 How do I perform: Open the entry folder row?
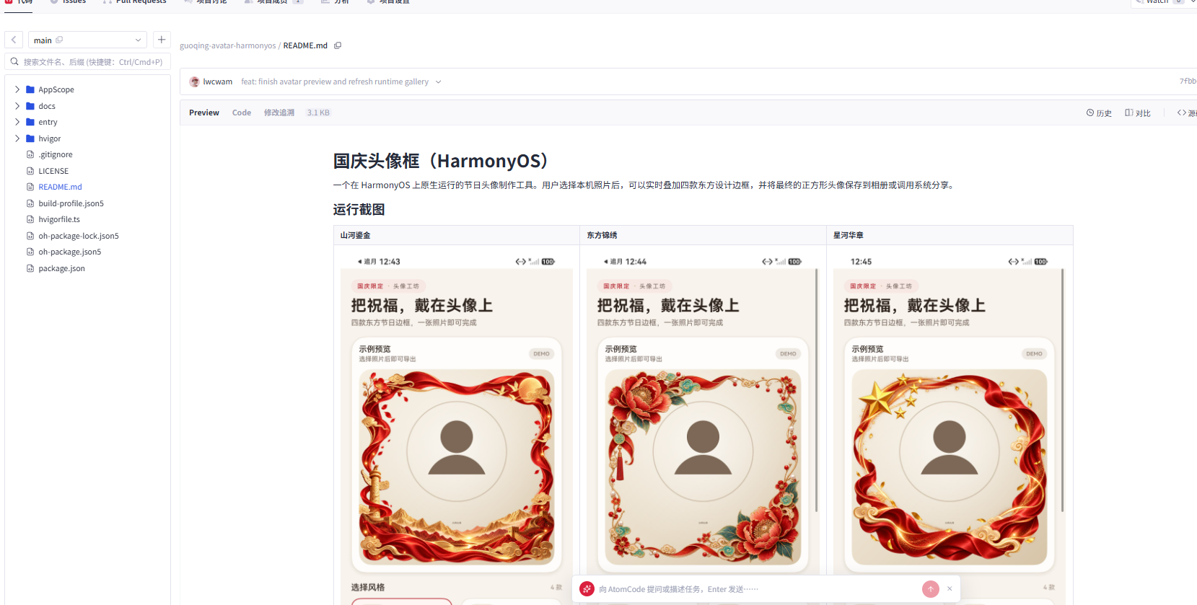[x=88, y=122]
